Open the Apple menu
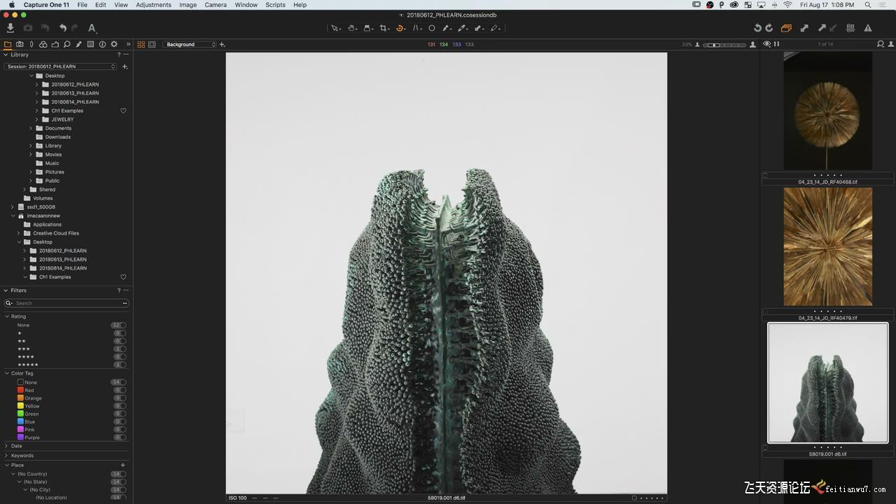Viewport: 896px width, 504px height. click(x=11, y=5)
